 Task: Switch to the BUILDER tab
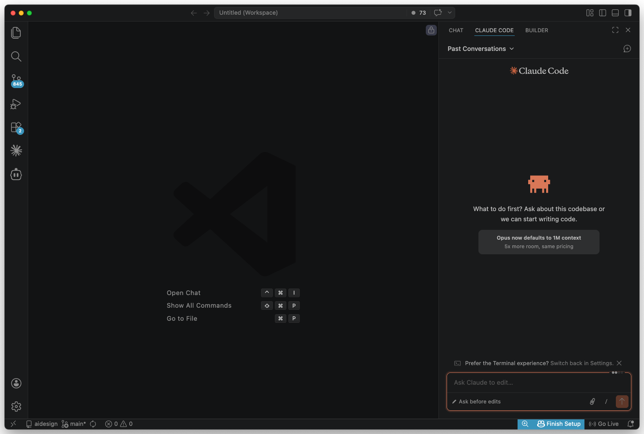536,30
